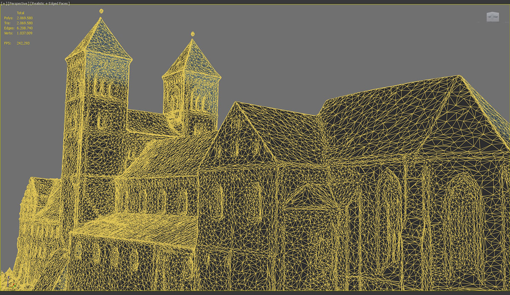
Task: Click the Total header in the statistics
Action: click(20, 13)
